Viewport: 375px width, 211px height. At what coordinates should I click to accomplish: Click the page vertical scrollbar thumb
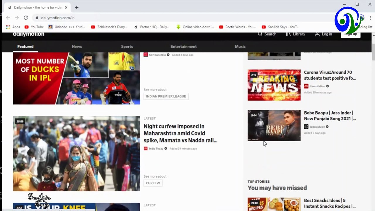tap(373, 52)
